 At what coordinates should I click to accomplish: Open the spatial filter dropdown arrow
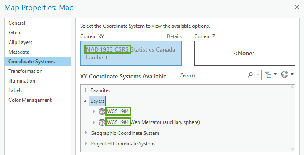(x=275, y=74)
